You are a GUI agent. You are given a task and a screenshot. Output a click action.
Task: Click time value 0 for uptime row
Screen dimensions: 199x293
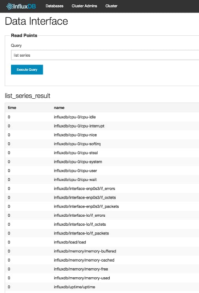click(x=9, y=287)
